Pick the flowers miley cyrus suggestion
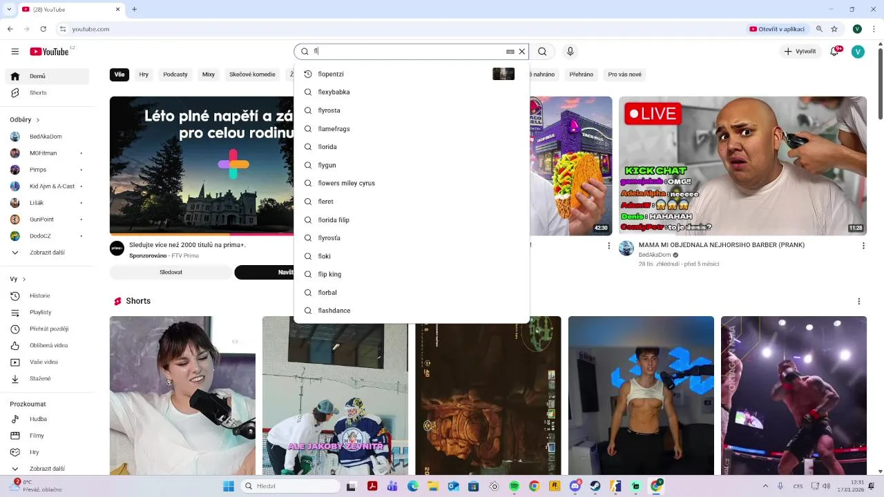Screen dimensions: 884x497 click(x=412, y=183)
